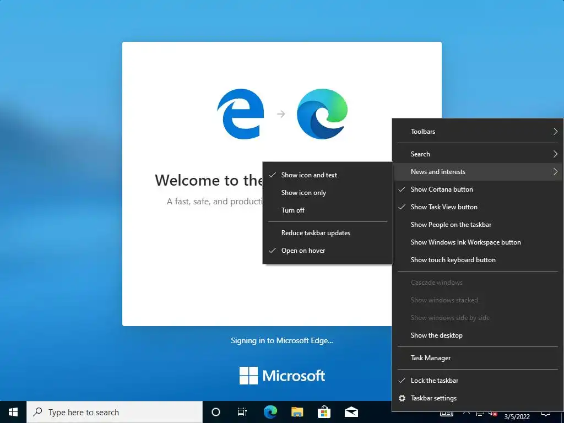
Task: Open the Search menu entry
Action: point(478,154)
